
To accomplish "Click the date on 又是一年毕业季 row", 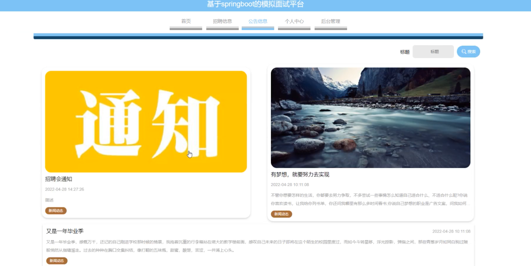I will tap(452, 232).
